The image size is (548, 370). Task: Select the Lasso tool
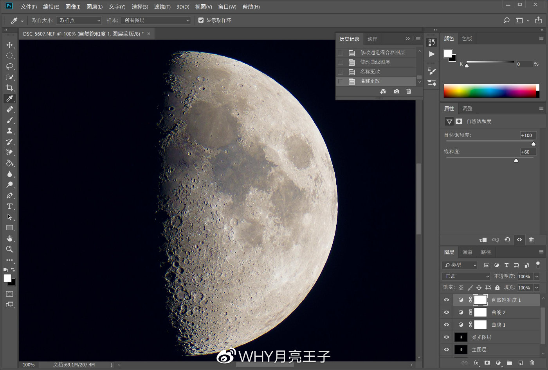(9, 66)
